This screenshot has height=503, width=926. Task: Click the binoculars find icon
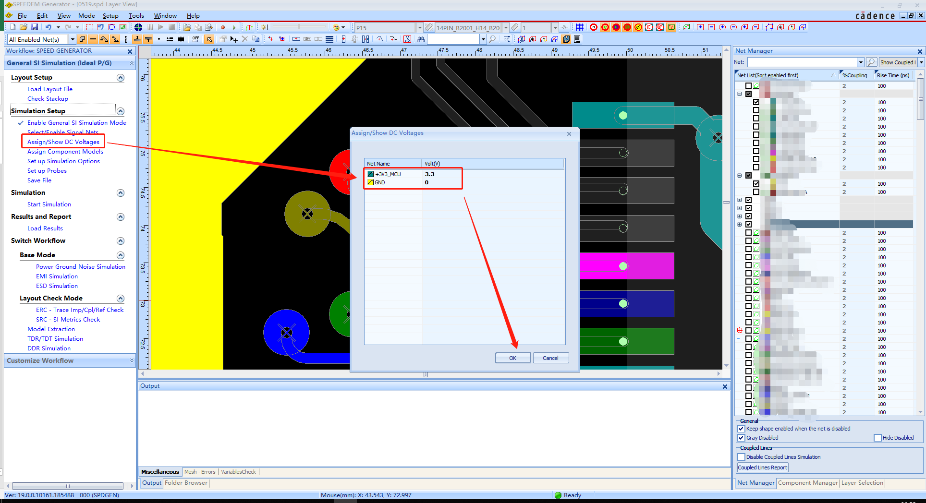[421, 39]
